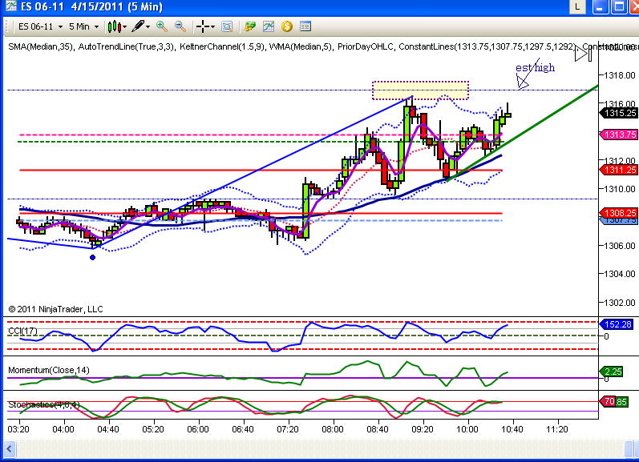This screenshot has width=639, height=462.
Task: Click the horizontal scrollbar track
Action: (320, 449)
